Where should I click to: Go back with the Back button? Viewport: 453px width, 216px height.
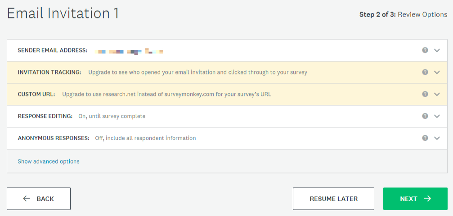[x=39, y=199]
